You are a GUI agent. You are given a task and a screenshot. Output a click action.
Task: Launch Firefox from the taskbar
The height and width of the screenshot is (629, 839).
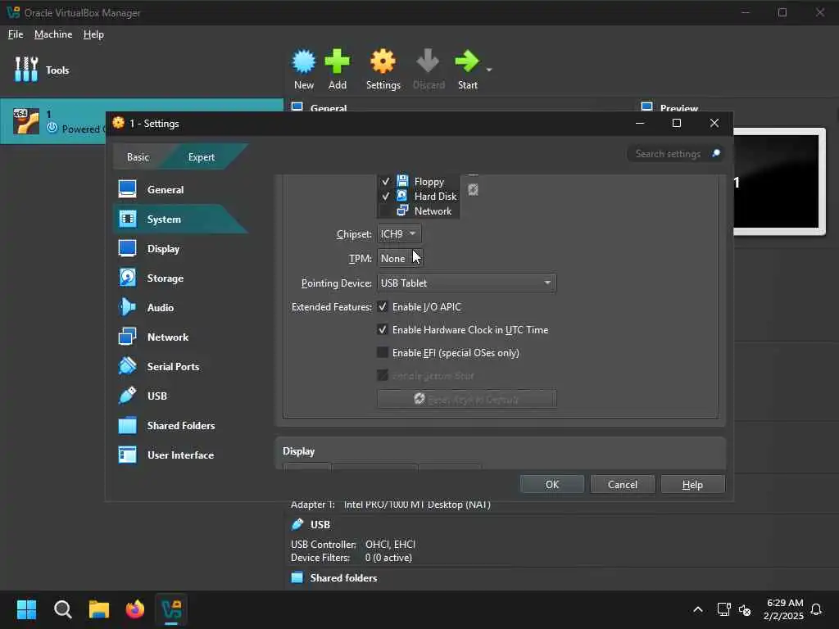[x=135, y=609]
